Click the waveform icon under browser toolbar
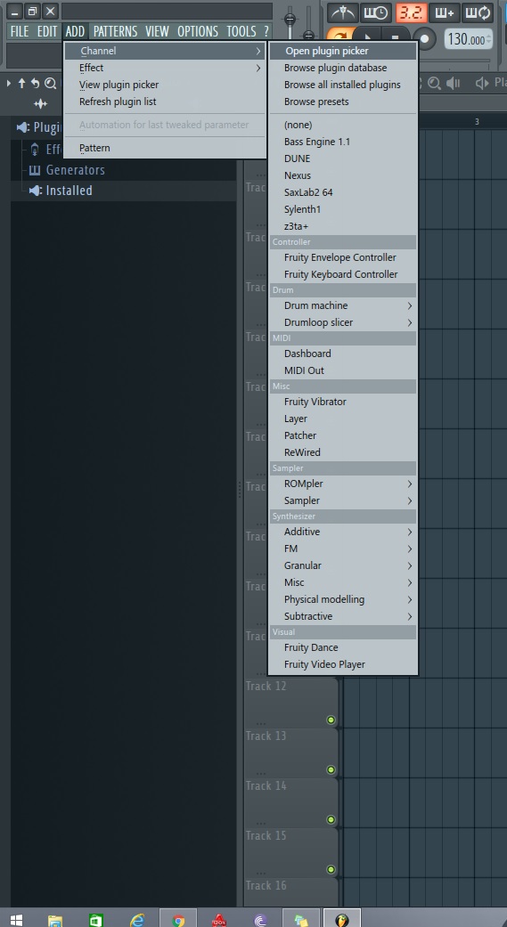507x927 pixels. tap(40, 104)
